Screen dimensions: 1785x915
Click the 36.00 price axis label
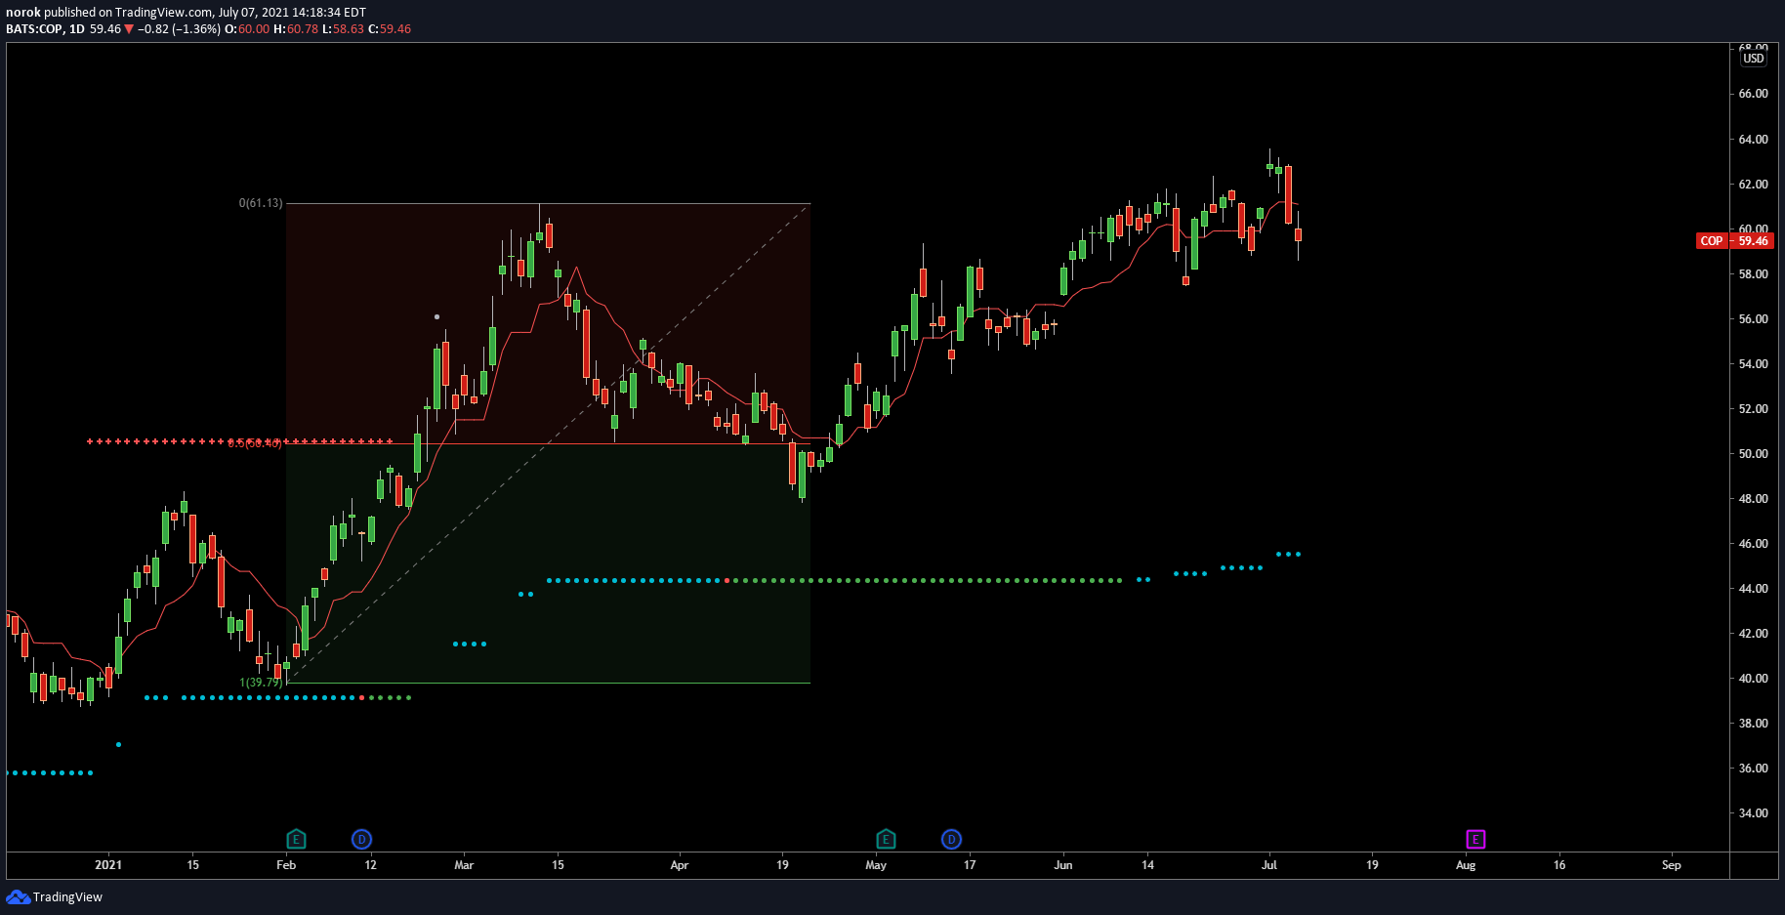pos(1753,769)
